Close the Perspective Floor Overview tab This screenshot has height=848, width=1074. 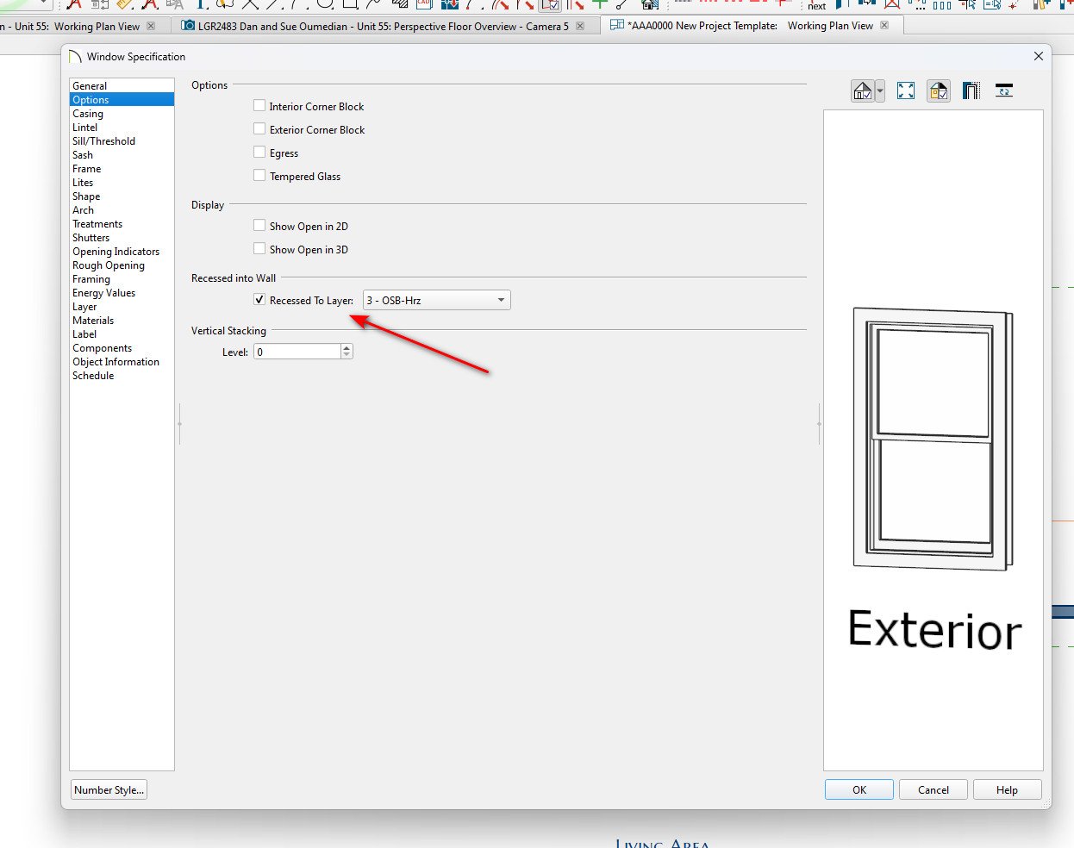580,26
